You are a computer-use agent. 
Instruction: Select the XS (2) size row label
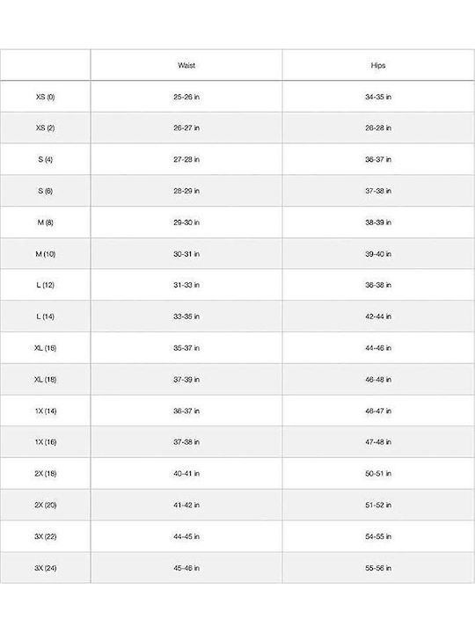45,128
